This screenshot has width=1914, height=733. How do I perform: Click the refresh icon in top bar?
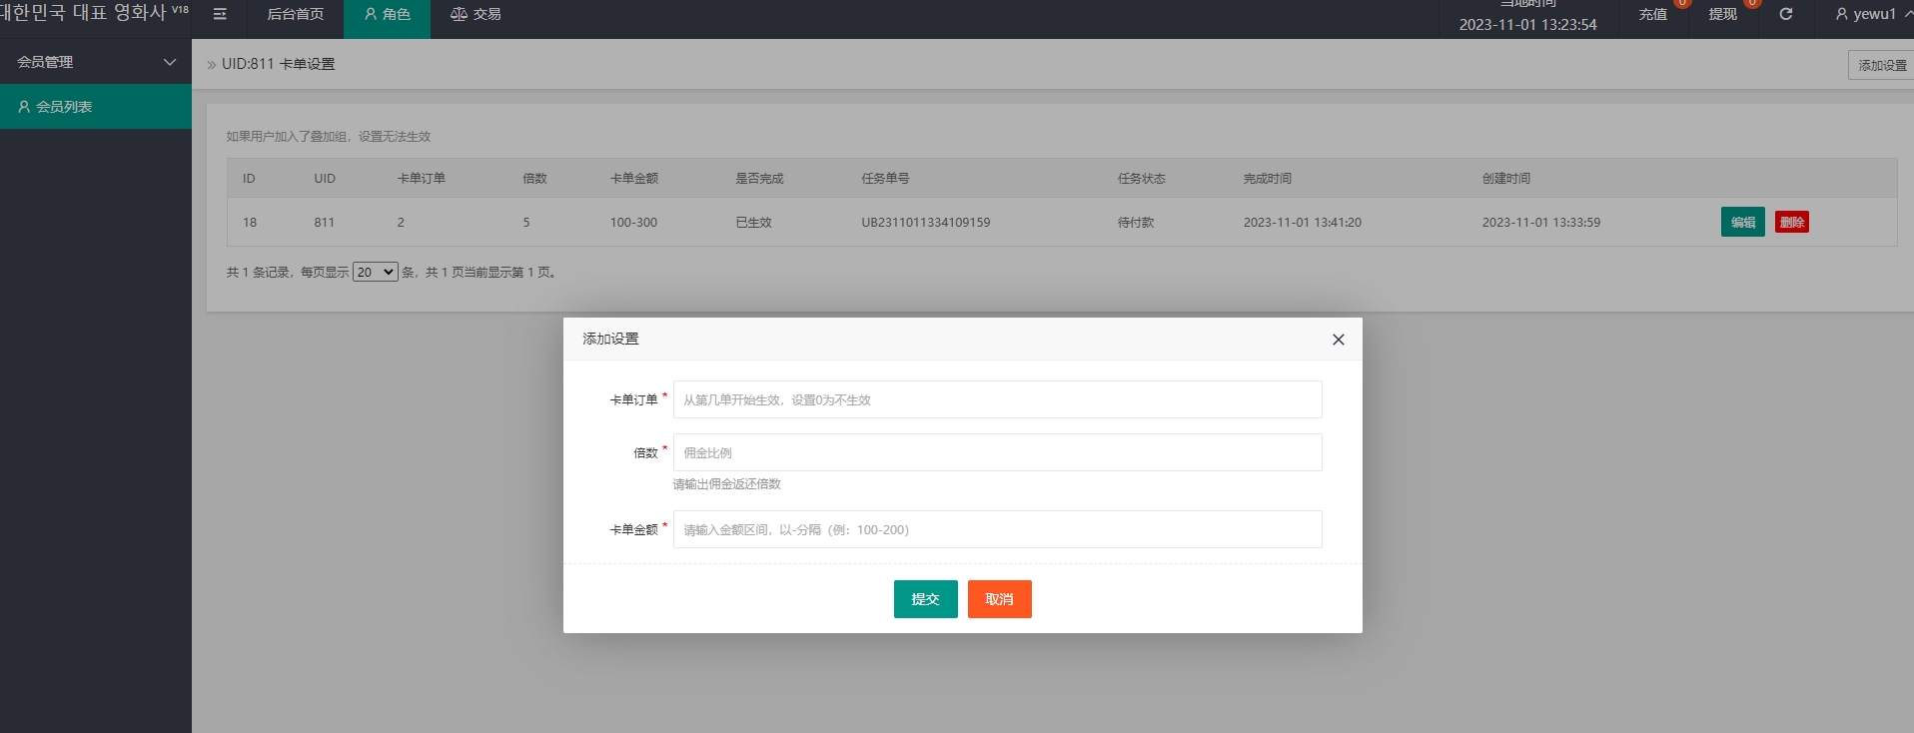point(1785,14)
